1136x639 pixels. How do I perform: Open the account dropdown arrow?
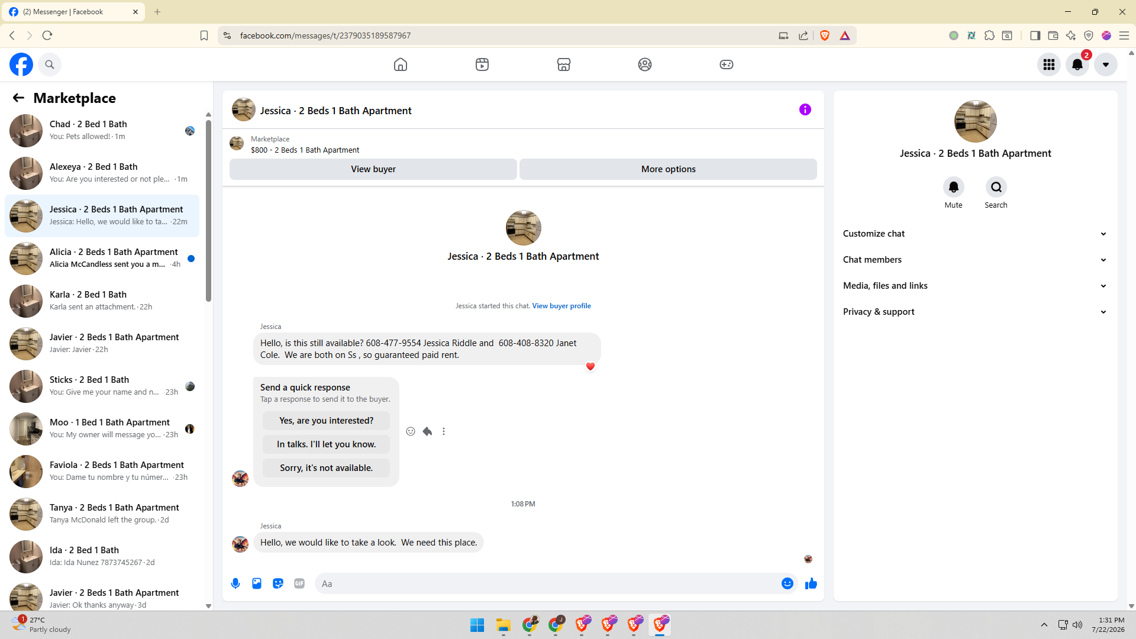tap(1106, 64)
